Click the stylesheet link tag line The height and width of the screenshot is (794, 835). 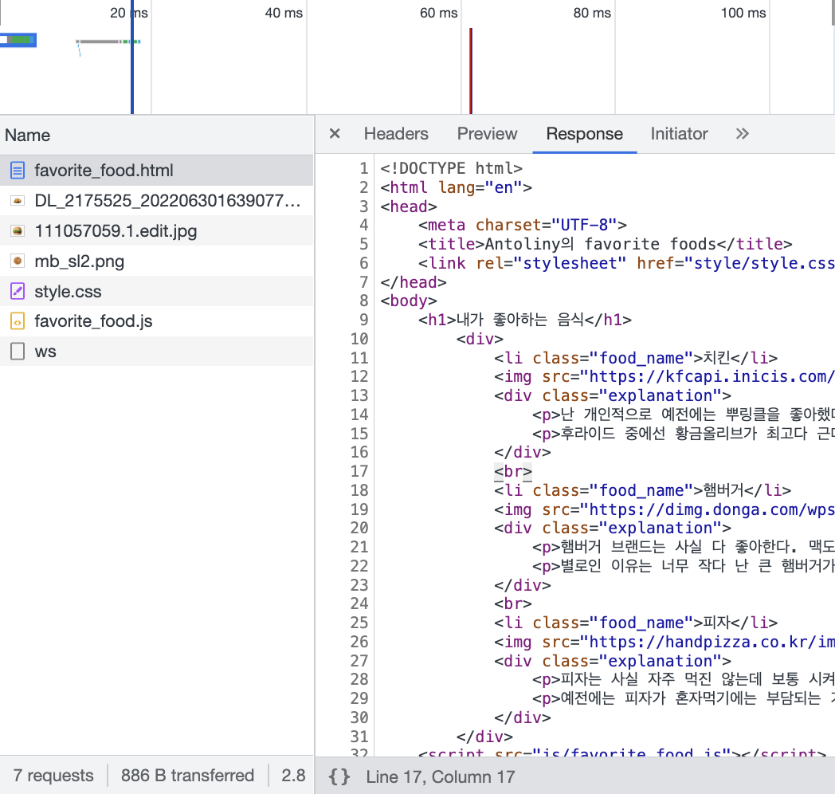click(x=626, y=263)
